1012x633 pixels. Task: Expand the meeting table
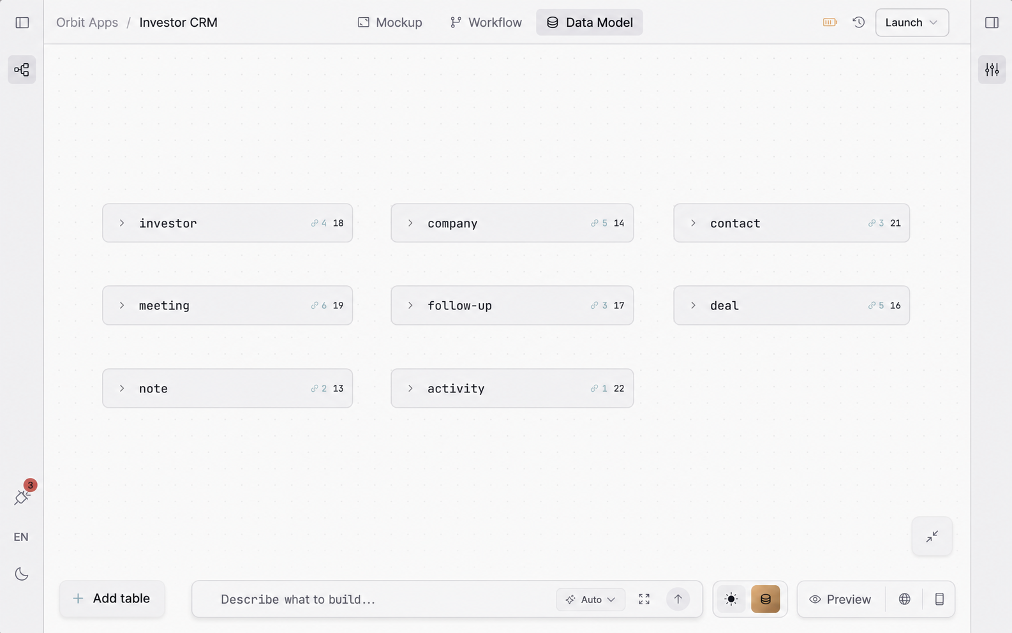pyautogui.click(x=122, y=306)
